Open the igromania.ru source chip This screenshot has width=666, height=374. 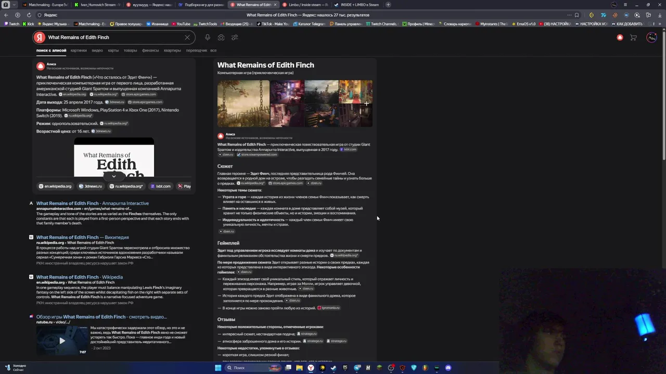pyautogui.click(x=328, y=308)
